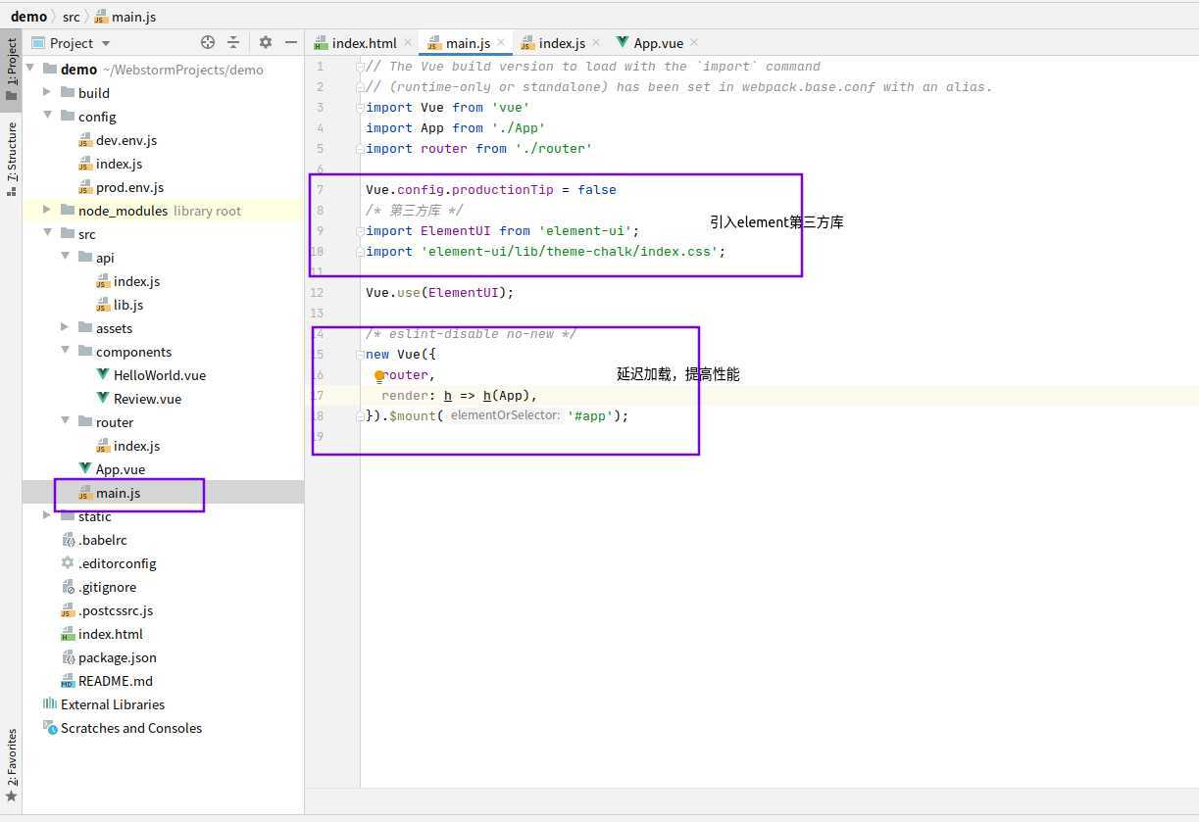Image resolution: width=1199 pixels, height=822 pixels.
Task: Toggle the 1: Project tool window
Action: coord(11,68)
